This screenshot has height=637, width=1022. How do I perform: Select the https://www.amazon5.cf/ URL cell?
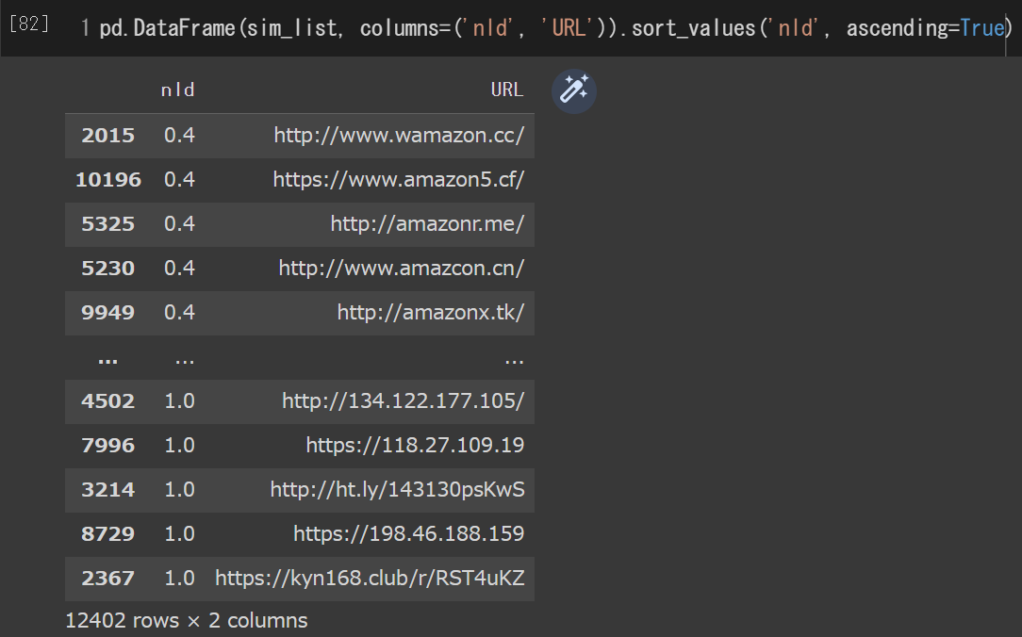(398, 180)
